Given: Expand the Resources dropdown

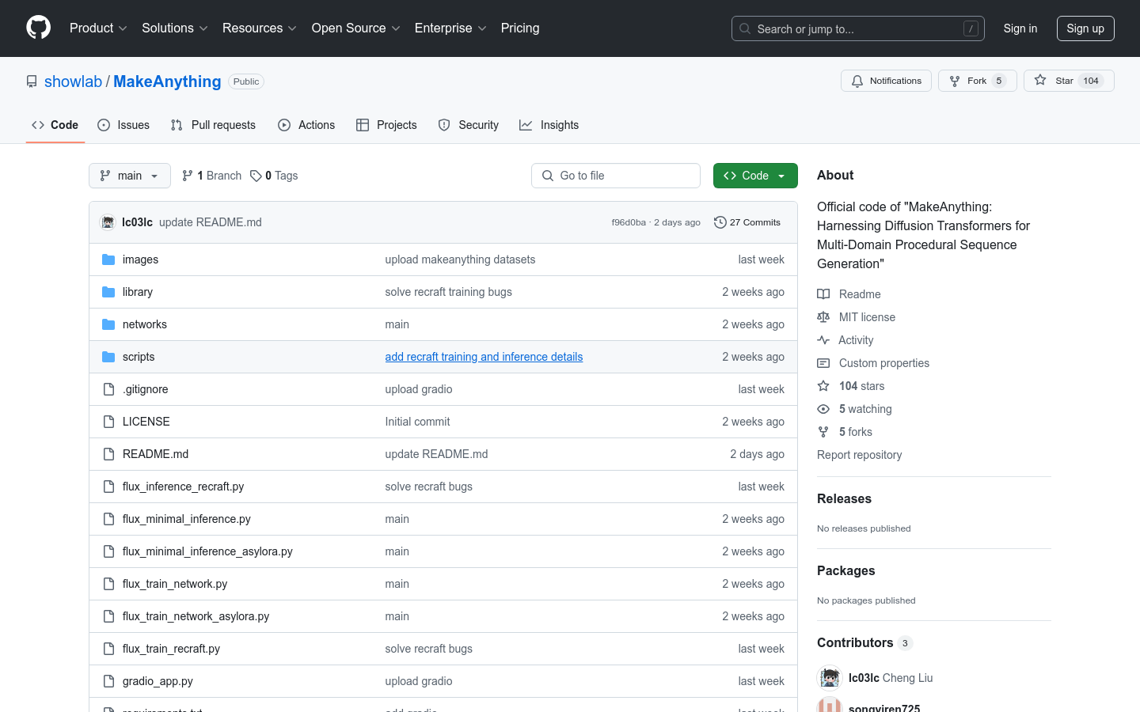Looking at the screenshot, I should [x=260, y=28].
